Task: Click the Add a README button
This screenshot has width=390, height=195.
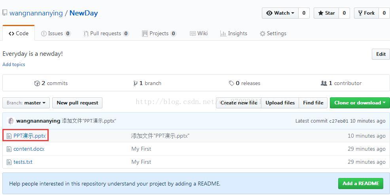Action: tap(361, 184)
